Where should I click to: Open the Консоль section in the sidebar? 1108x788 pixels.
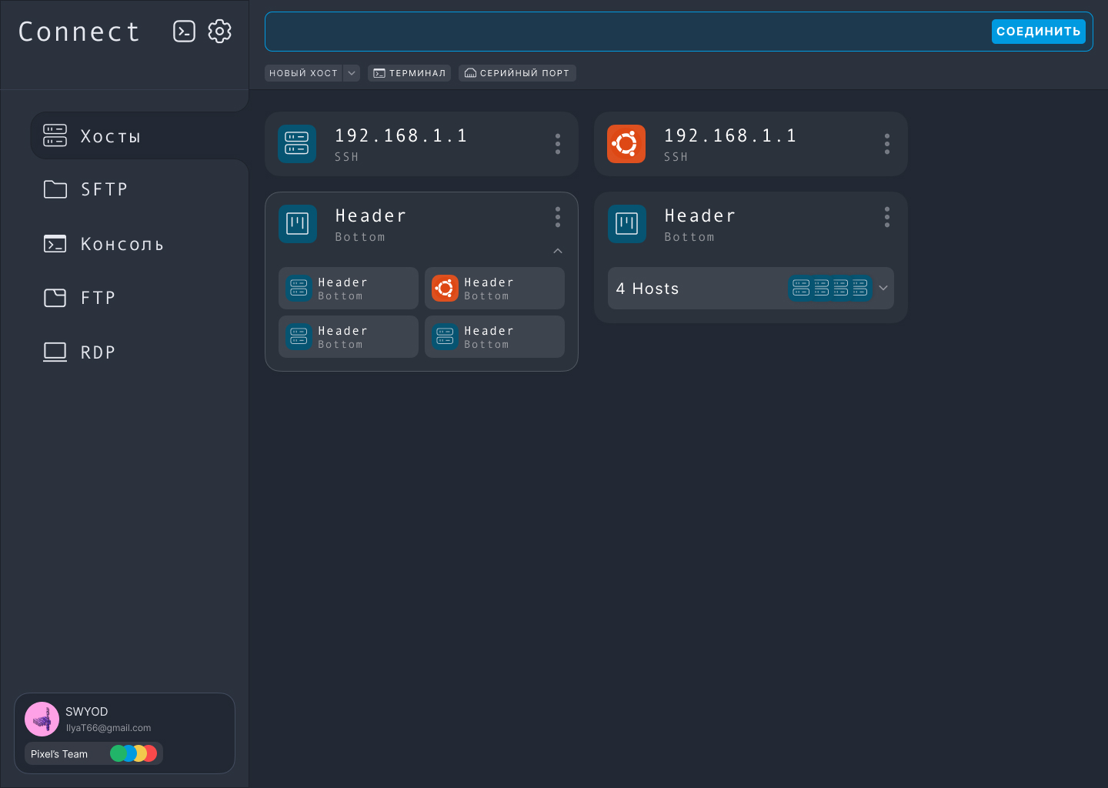click(x=122, y=244)
